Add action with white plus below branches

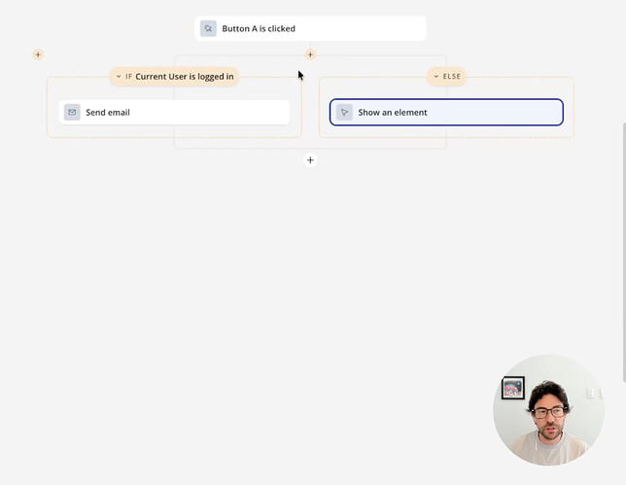coord(310,160)
